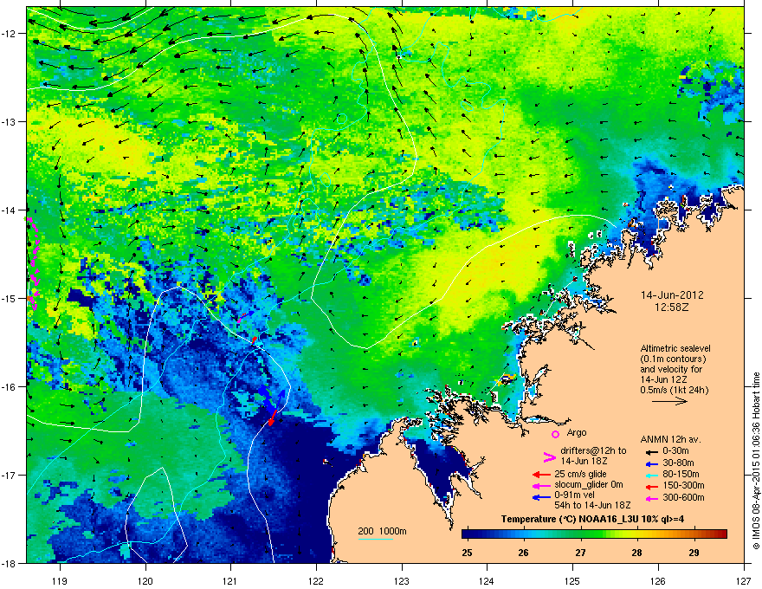Click the '(0.1m contours)' text
Image resolution: width=762 pixels, height=589 pixels.
[x=673, y=359]
